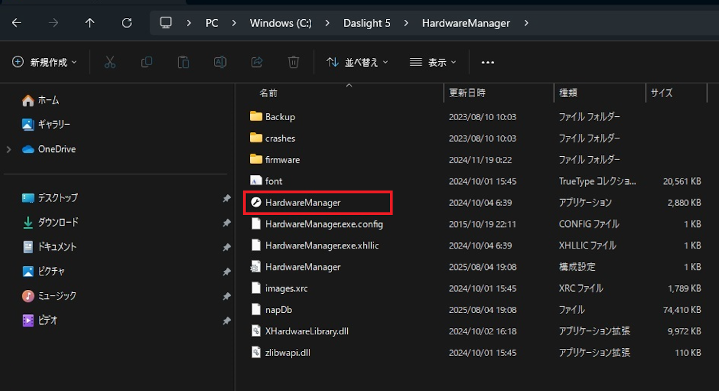
Task: Click the Share icon in toolbar
Action: pyautogui.click(x=257, y=62)
